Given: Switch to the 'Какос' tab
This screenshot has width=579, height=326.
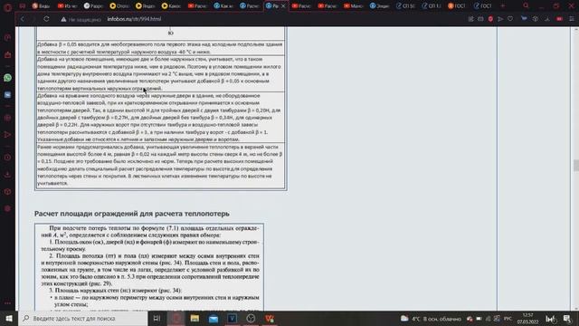Looking at the screenshot, I should coord(171,6).
